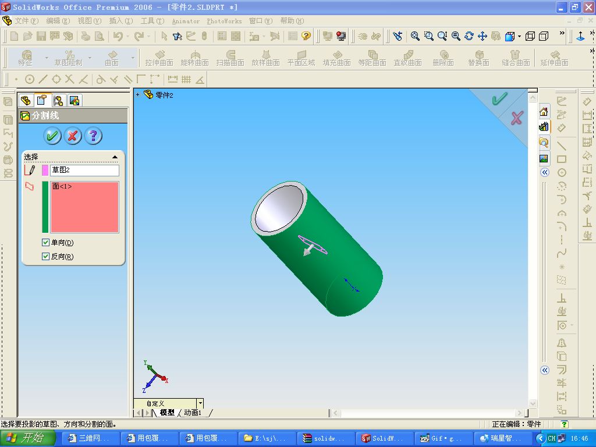Switch to 三维网 taskbar window
596x447 pixels.
[90, 438]
